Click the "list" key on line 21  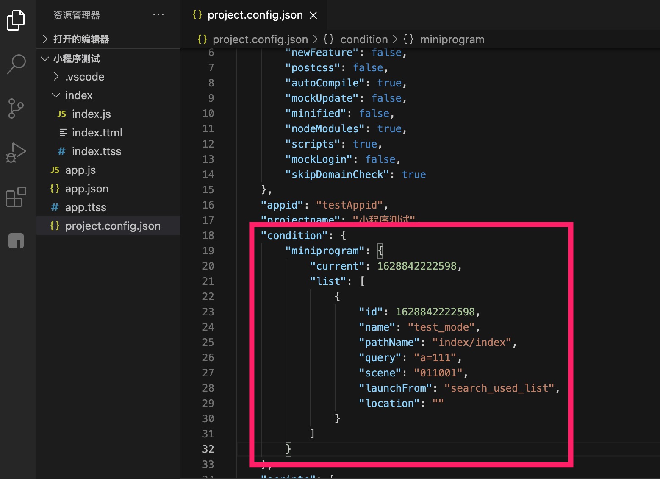click(328, 281)
